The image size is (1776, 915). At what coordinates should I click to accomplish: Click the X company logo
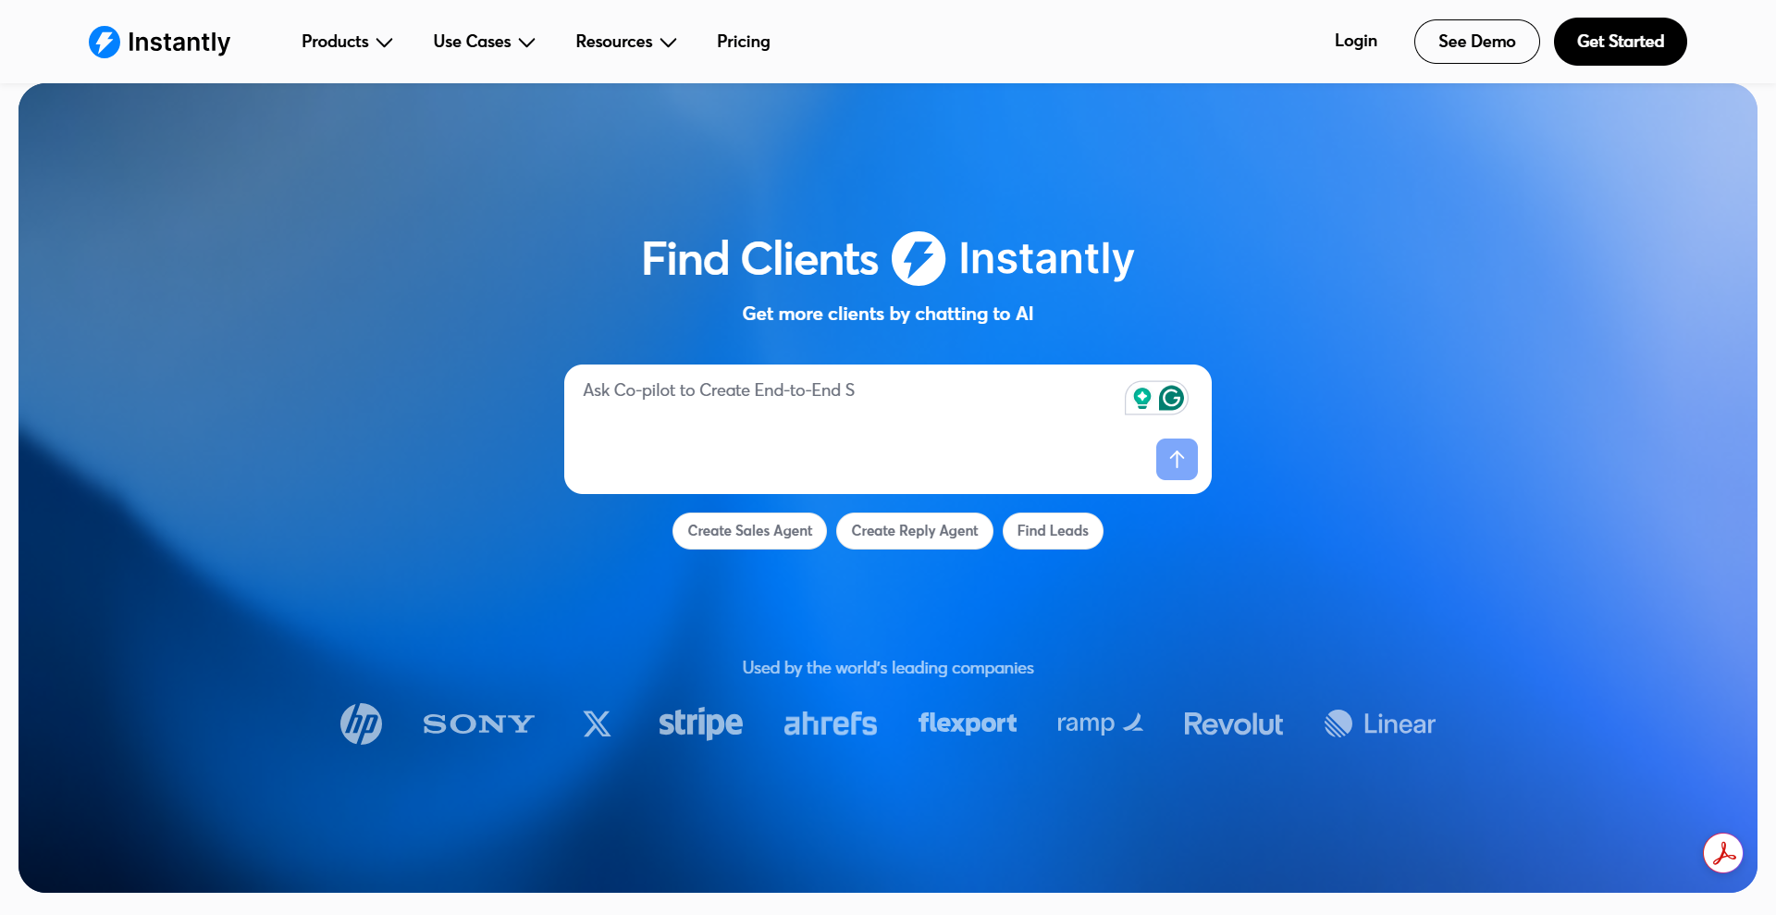[597, 723]
